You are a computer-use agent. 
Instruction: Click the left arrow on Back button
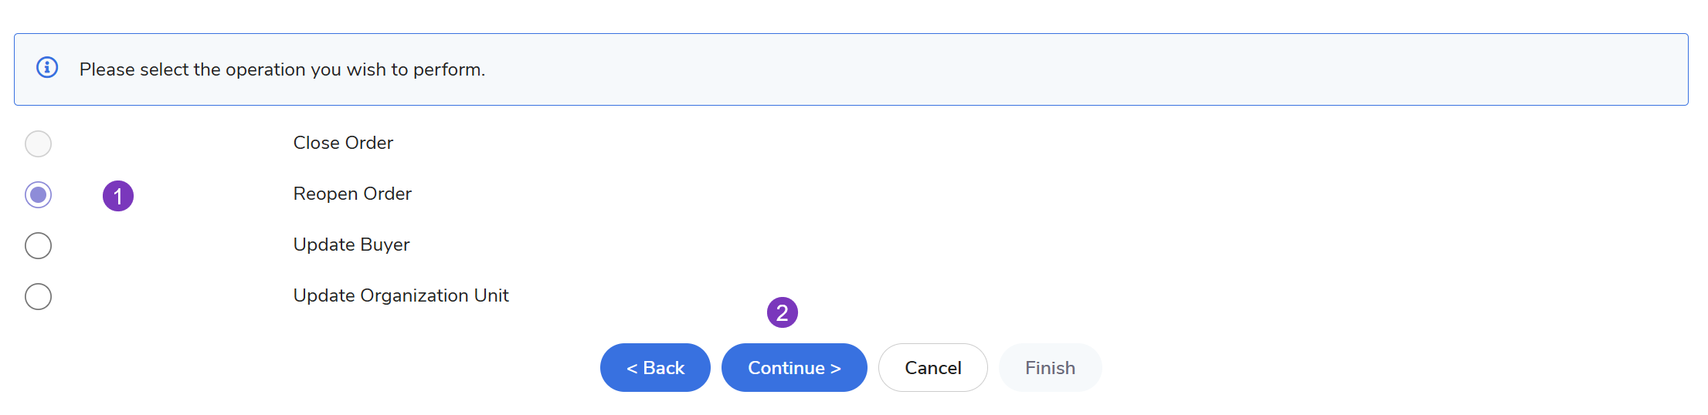click(x=632, y=369)
